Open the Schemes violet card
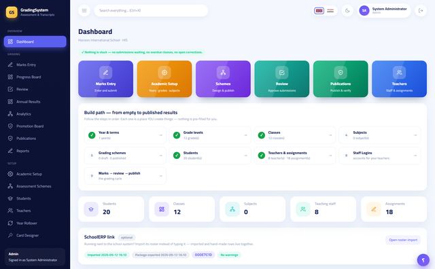This screenshot has height=269, width=435. coord(223,79)
